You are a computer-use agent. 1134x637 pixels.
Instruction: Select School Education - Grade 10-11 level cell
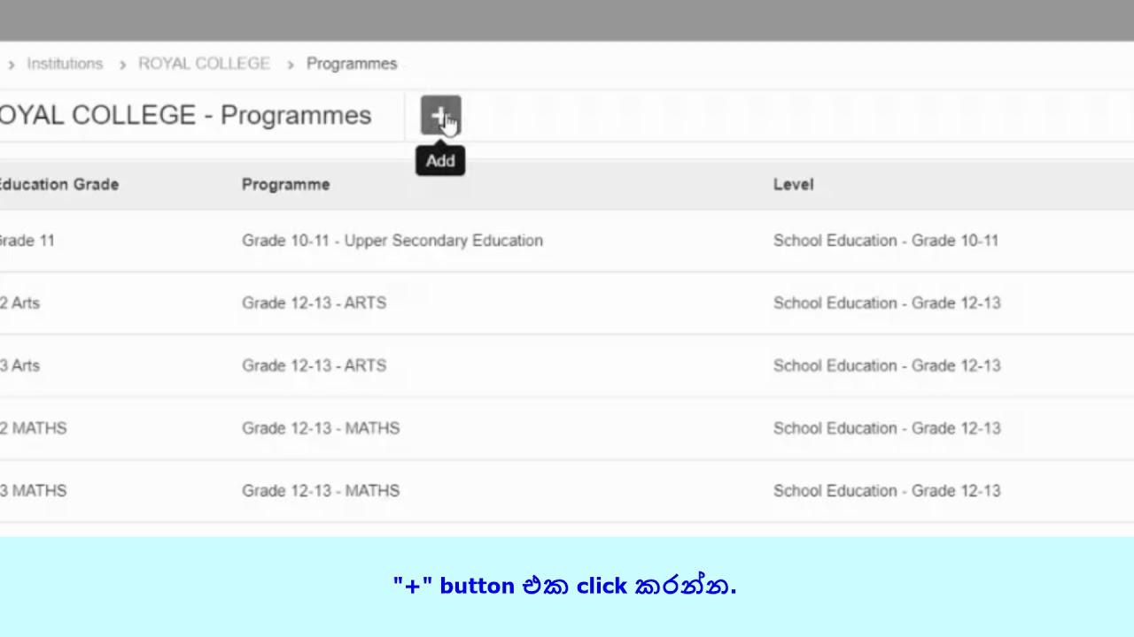[886, 241]
